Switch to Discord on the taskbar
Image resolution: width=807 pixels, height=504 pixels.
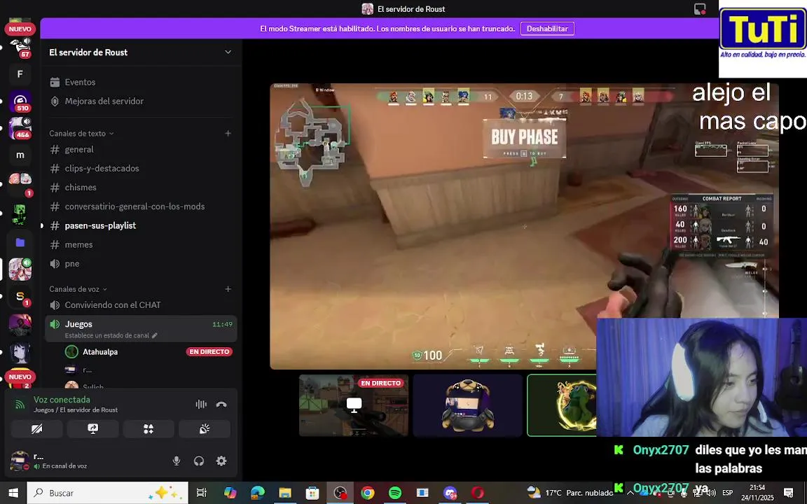point(450,493)
